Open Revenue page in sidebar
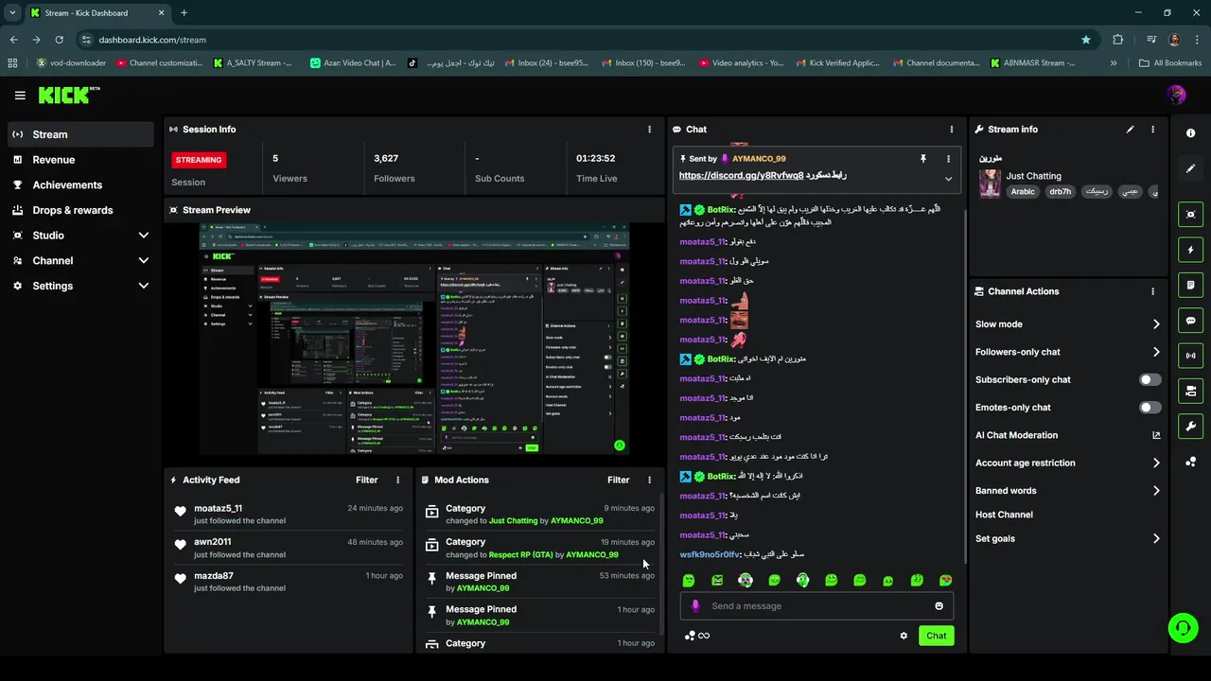This screenshot has height=681, width=1211. pyautogui.click(x=80, y=160)
